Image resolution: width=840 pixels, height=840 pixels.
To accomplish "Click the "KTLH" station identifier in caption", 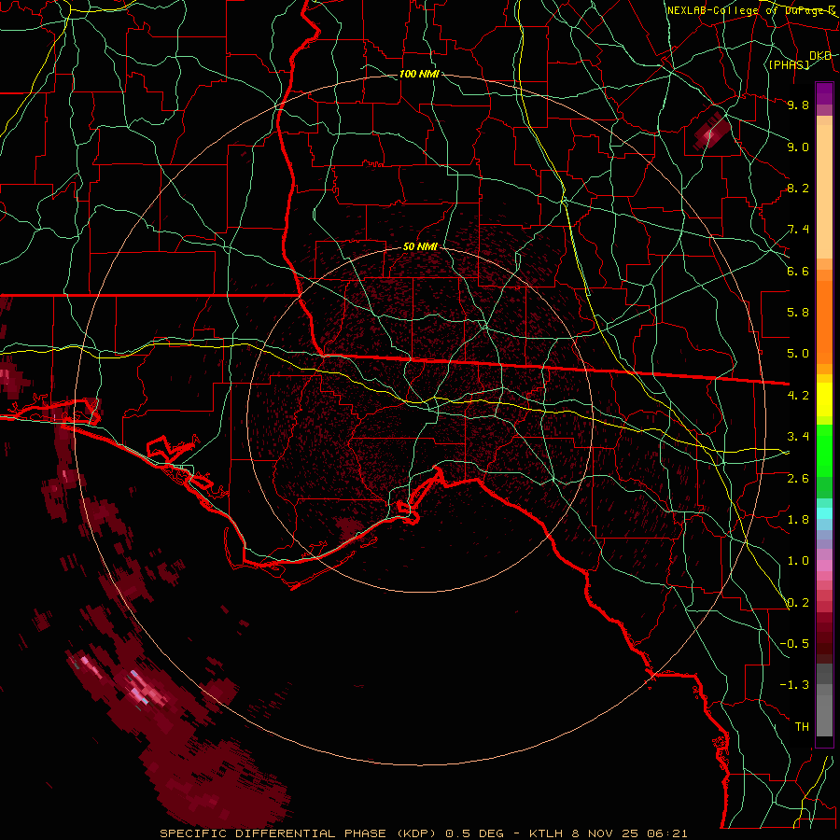I will pyautogui.click(x=545, y=833).
